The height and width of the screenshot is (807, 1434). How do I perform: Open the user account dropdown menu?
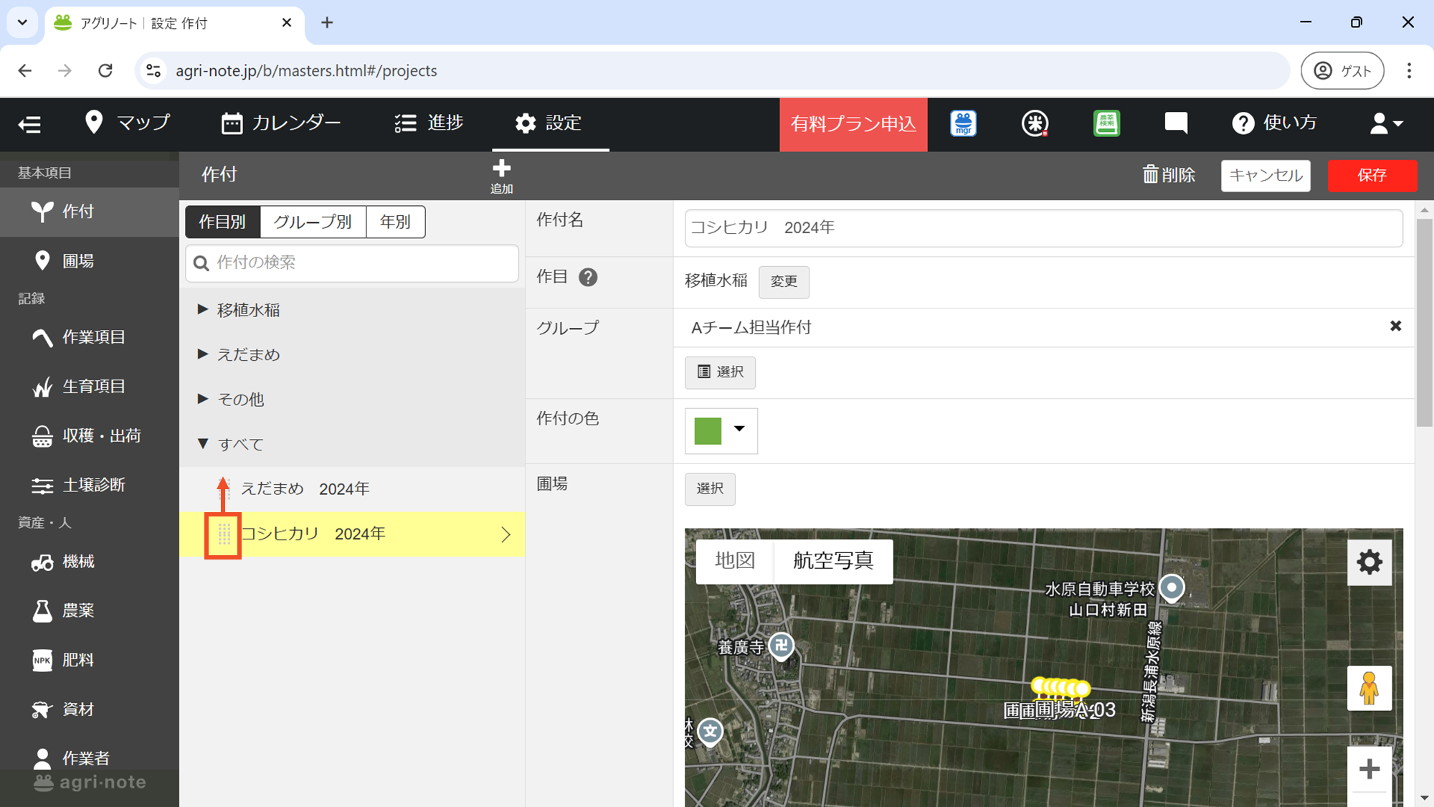1385,123
